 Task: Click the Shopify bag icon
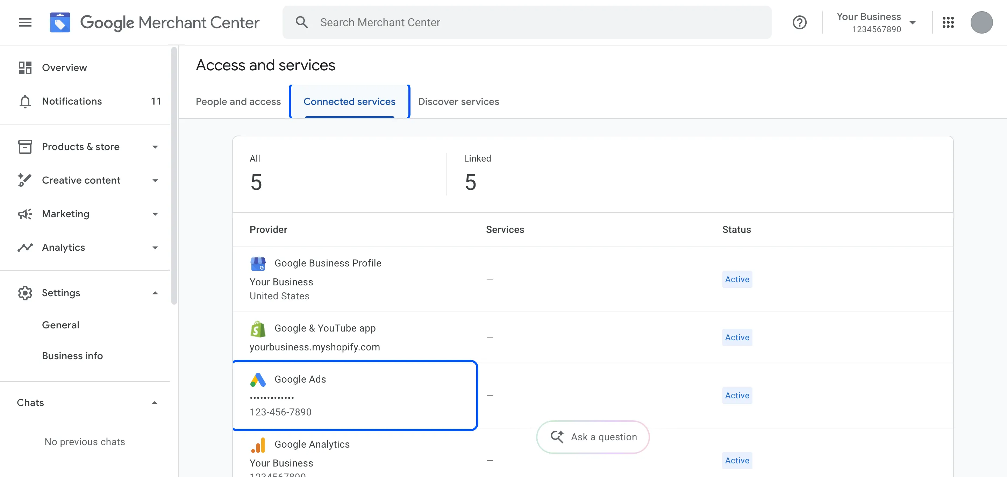(x=258, y=329)
